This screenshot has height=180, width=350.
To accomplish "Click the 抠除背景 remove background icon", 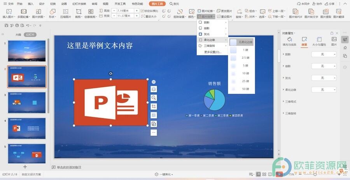I will [180, 12].
